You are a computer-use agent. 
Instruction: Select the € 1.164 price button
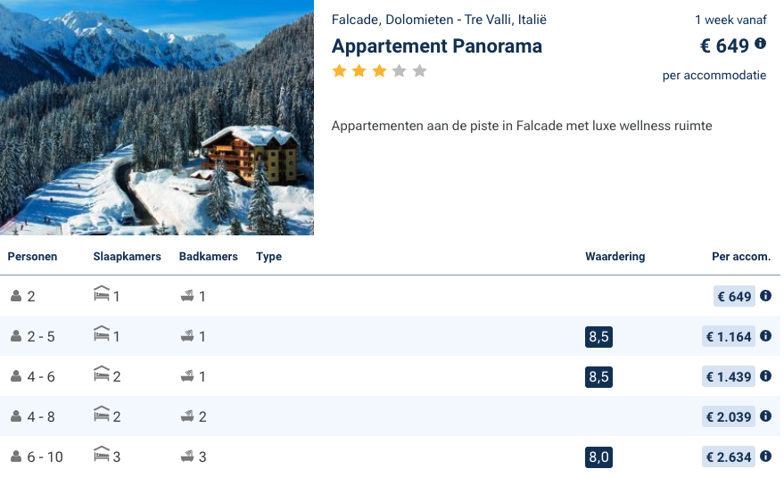729,336
